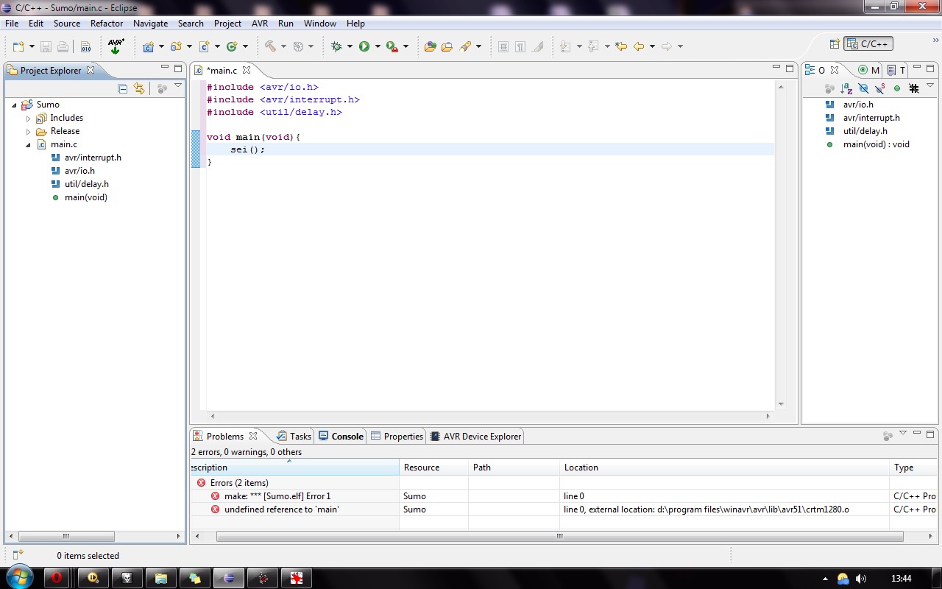
Task: Click the Debug bug icon in toolbar
Action: point(336,46)
